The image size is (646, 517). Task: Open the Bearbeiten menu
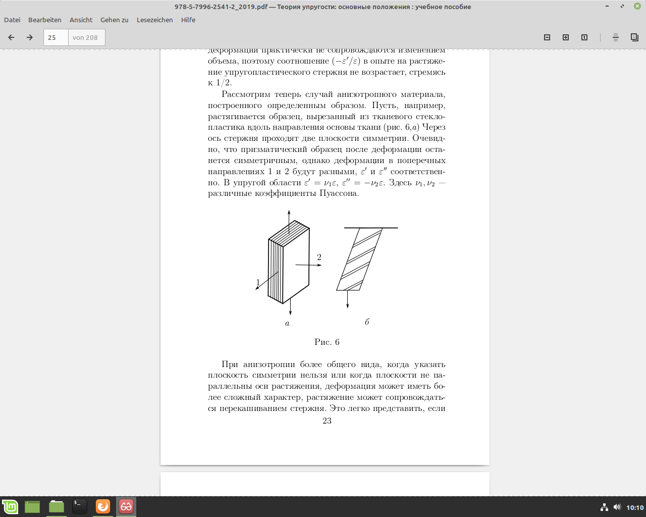click(45, 20)
